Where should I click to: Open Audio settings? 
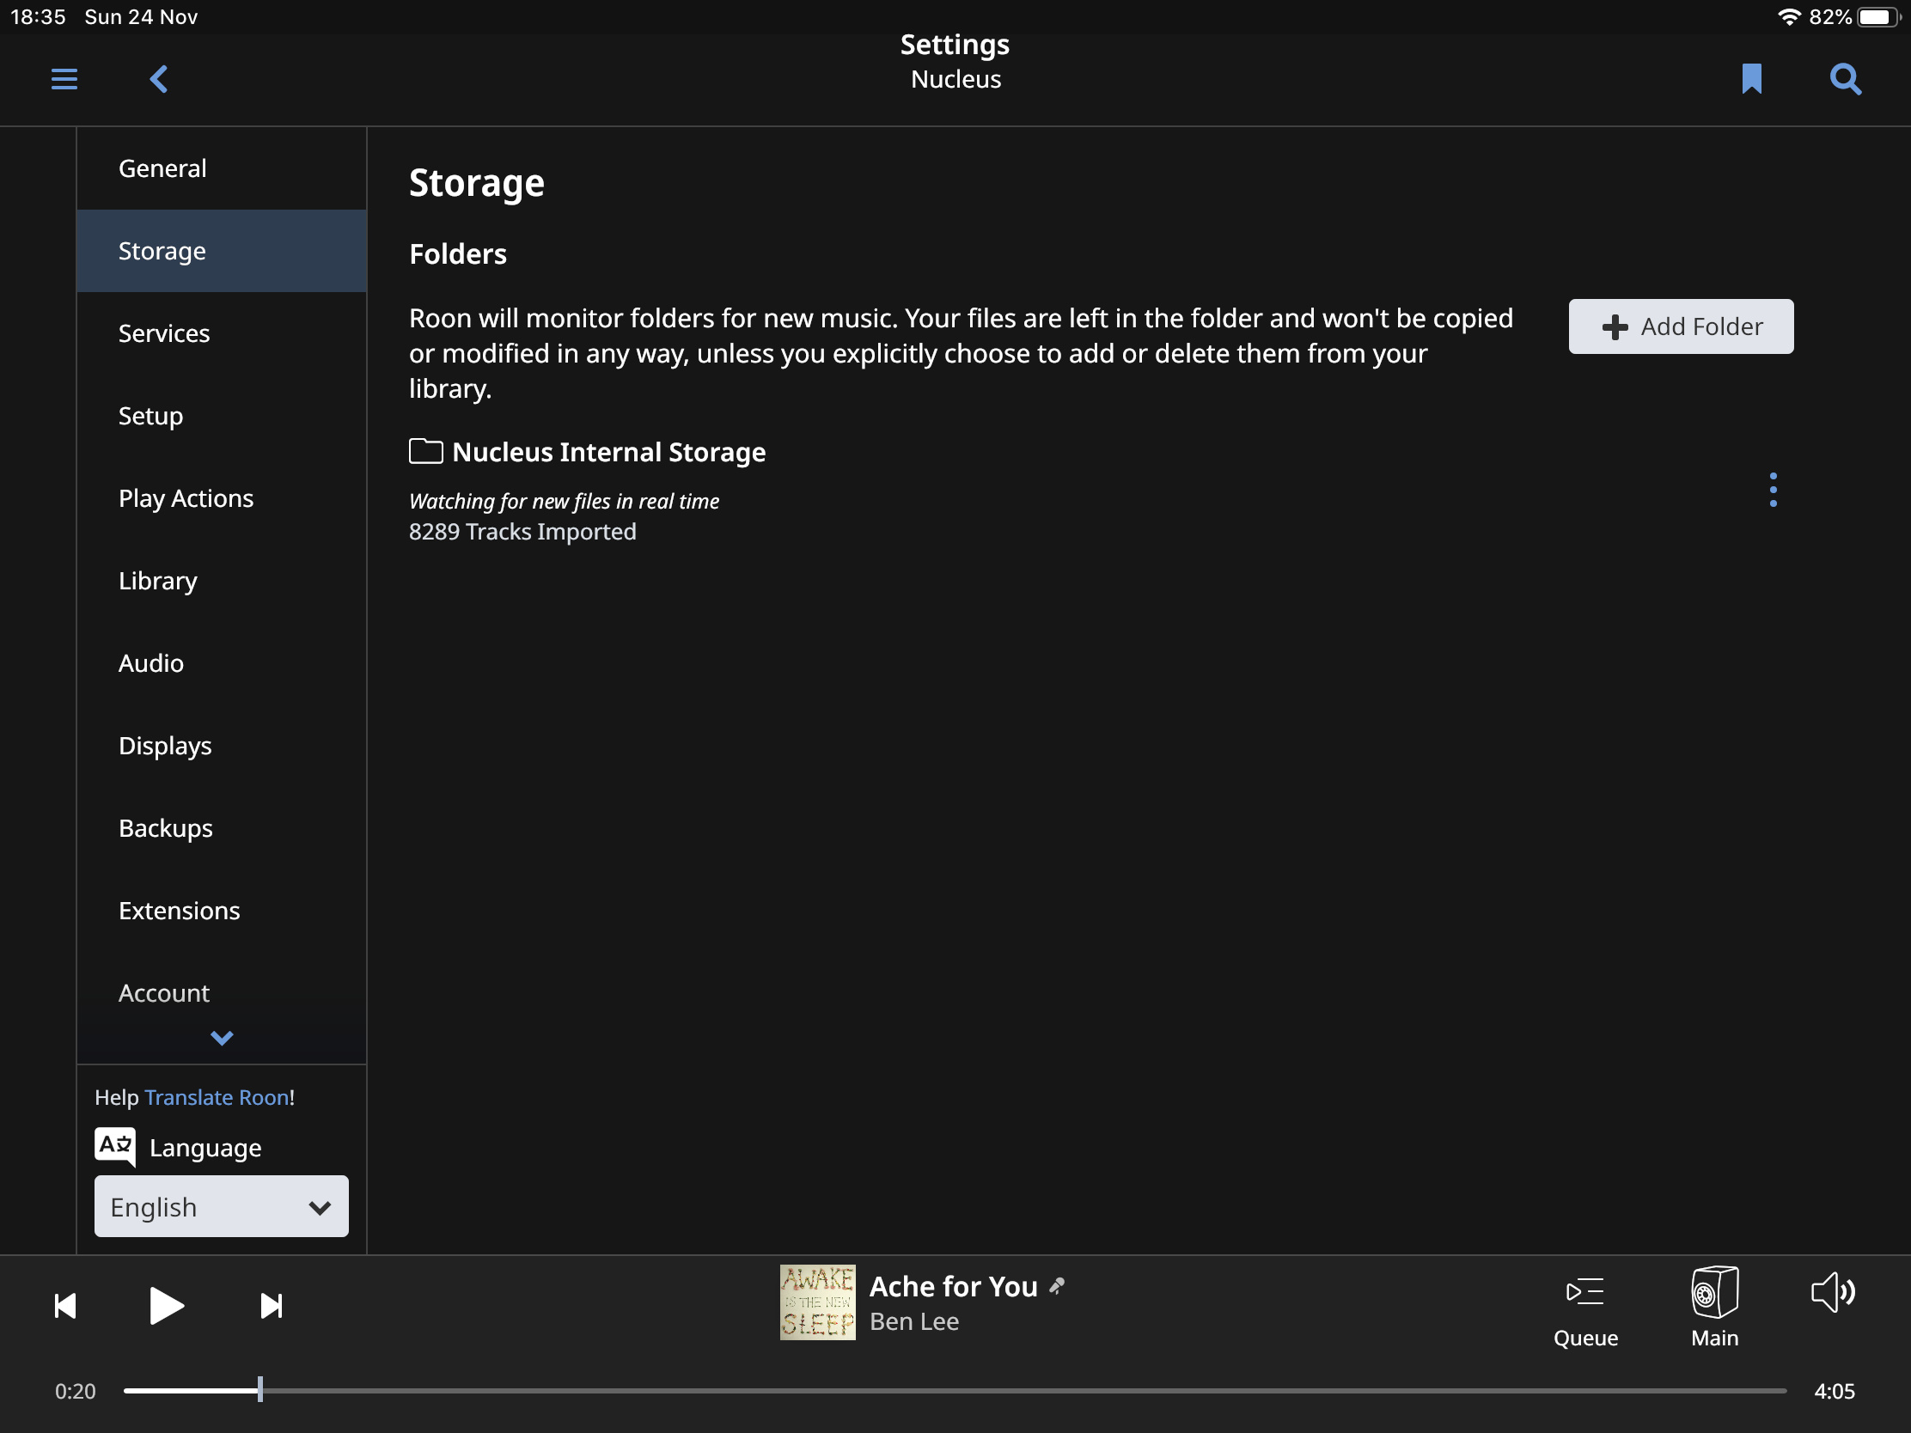pyautogui.click(x=222, y=663)
